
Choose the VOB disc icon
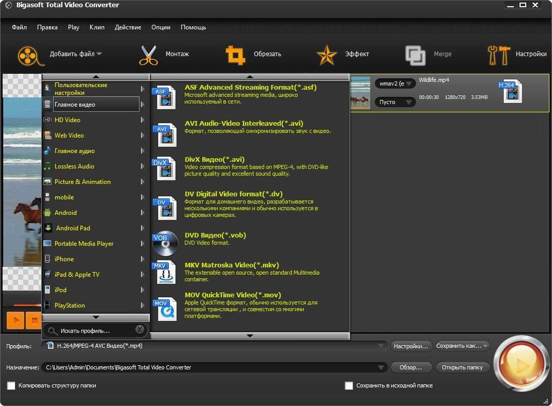coord(165,243)
